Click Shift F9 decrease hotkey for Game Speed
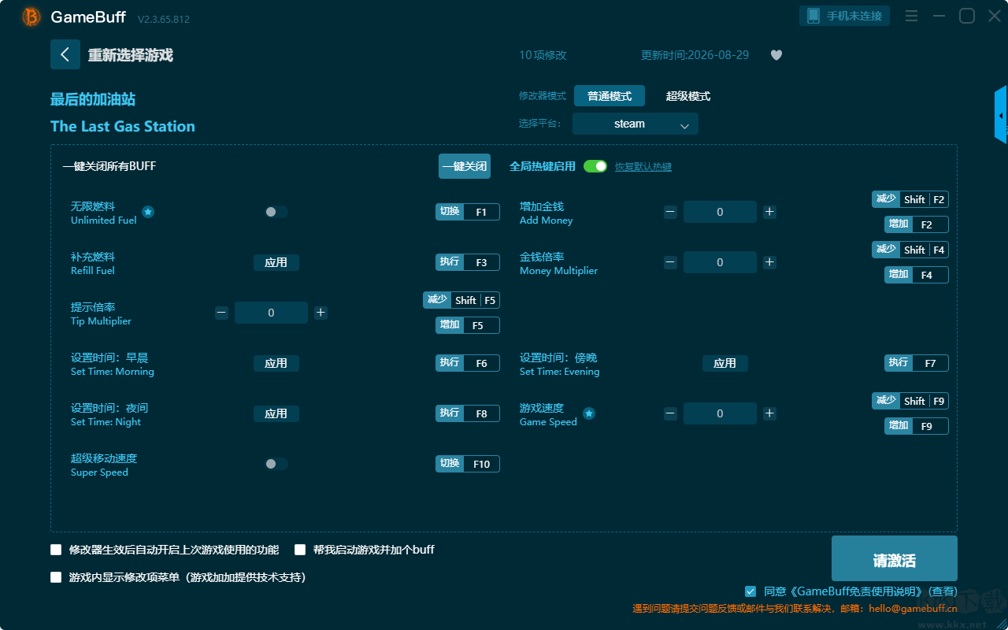The width and height of the screenshot is (1008, 630). (910, 401)
